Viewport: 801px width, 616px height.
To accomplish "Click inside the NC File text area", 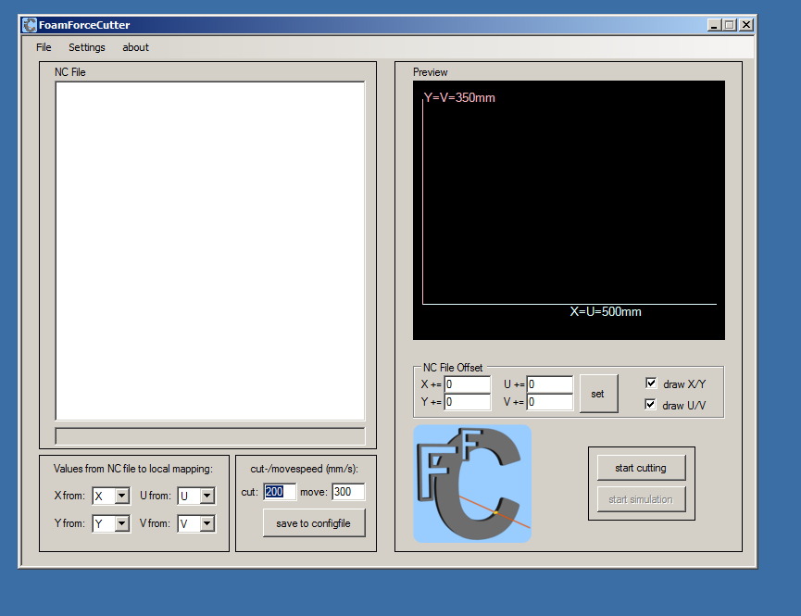I will 210,250.
